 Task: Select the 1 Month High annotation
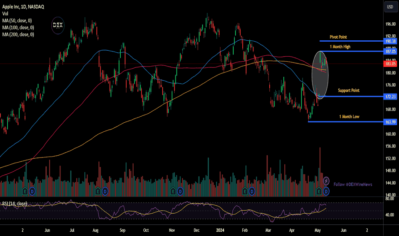340,47
